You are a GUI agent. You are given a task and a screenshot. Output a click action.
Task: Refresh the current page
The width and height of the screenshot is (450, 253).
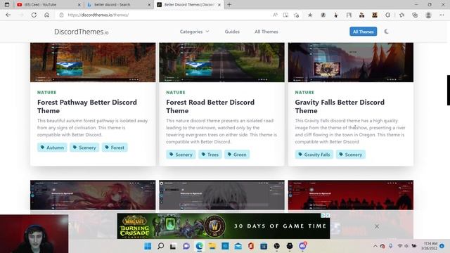pyautogui.click(x=34, y=15)
